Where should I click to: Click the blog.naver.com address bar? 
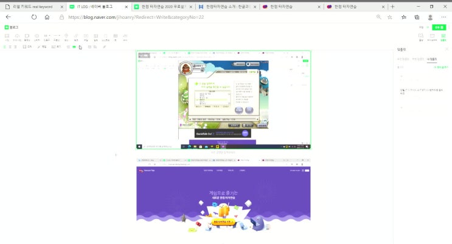coord(136,17)
